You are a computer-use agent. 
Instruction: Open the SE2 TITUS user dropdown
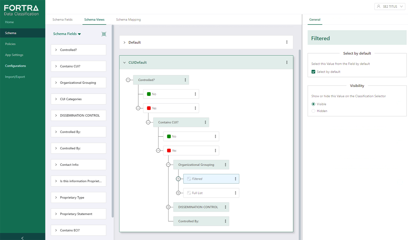pos(390,6)
